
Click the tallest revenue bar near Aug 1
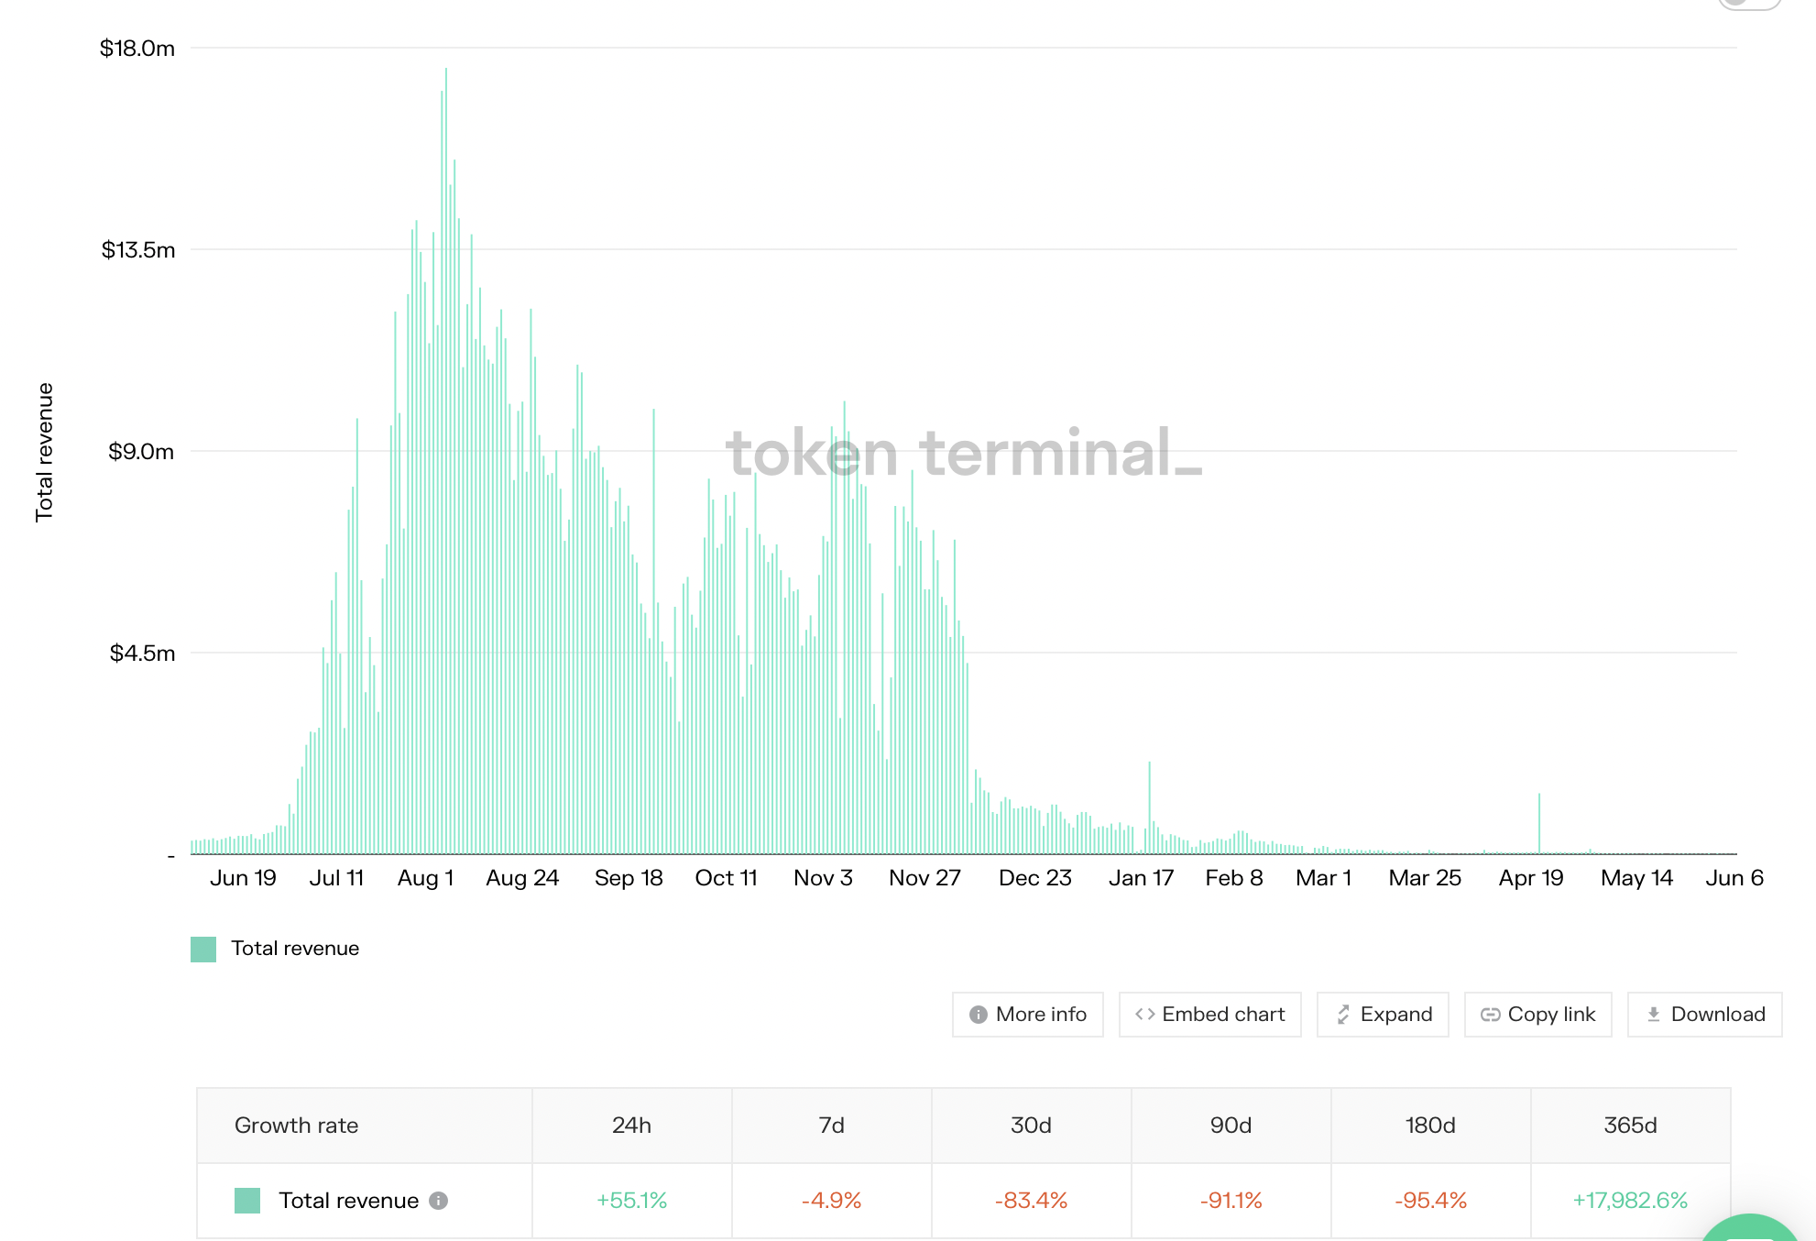tap(446, 460)
